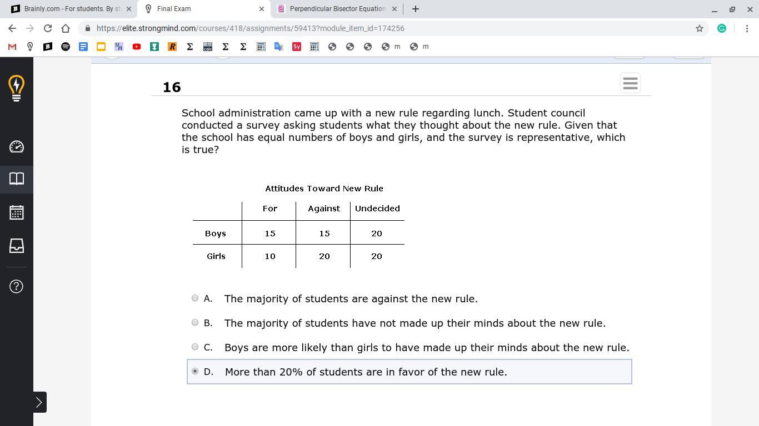Open the Google Docs bookmark

tap(83, 47)
